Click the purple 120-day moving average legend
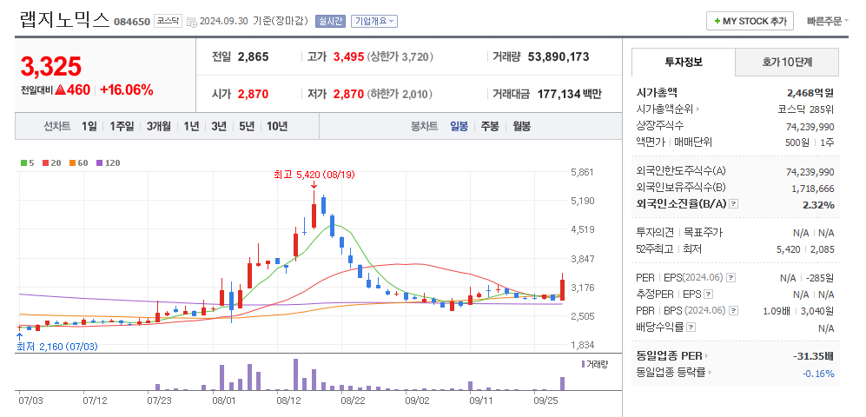 click(x=109, y=163)
